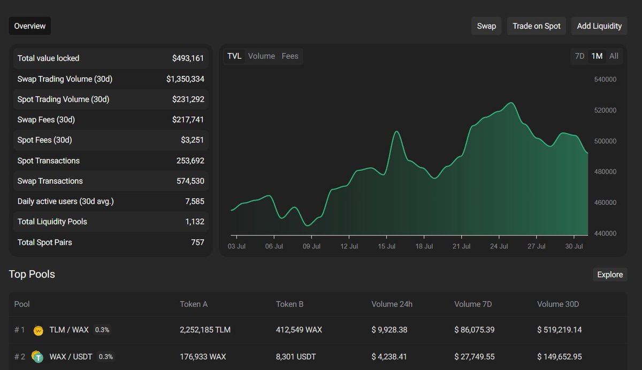The height and width of the screenshot is (370, 642).
Task: Click the $217,741 swap fees value
Action: coord(188,120)
